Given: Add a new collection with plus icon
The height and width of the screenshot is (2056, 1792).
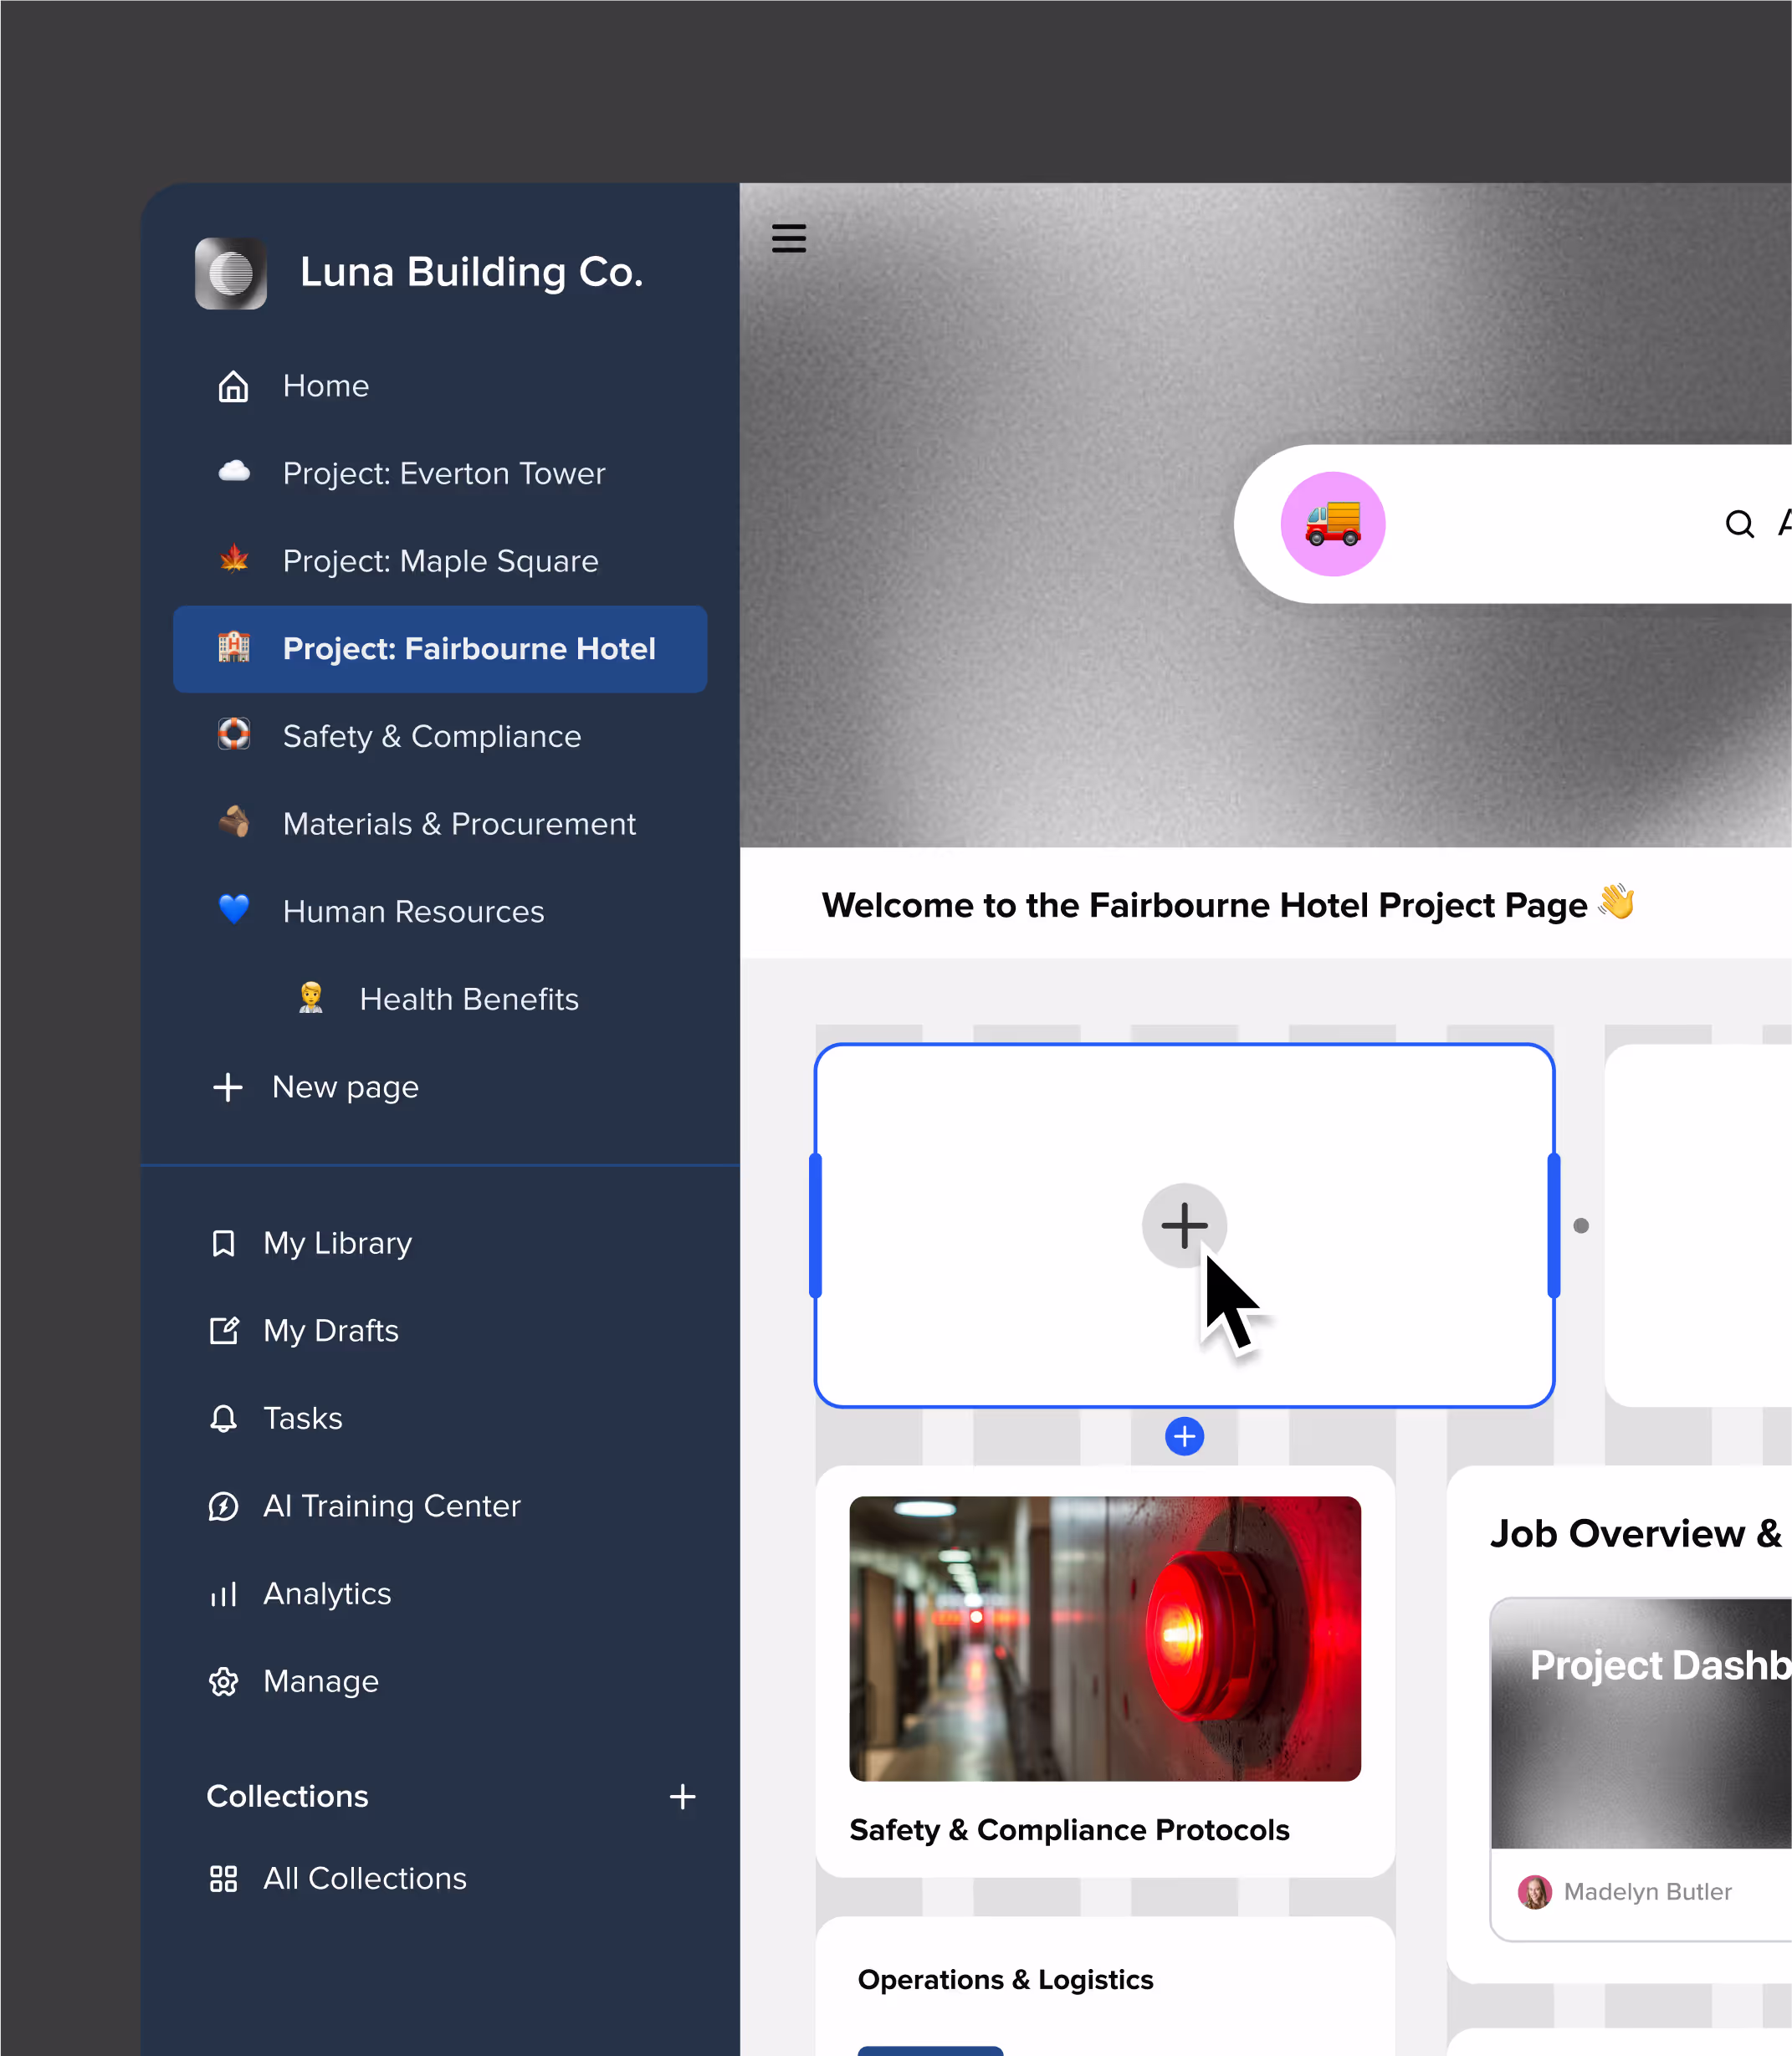Looking at the screenshot, I should (682, 1797).
